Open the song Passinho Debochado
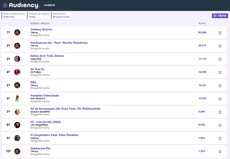This screenshot has width=230, height=159. click(x=45, y=96)
